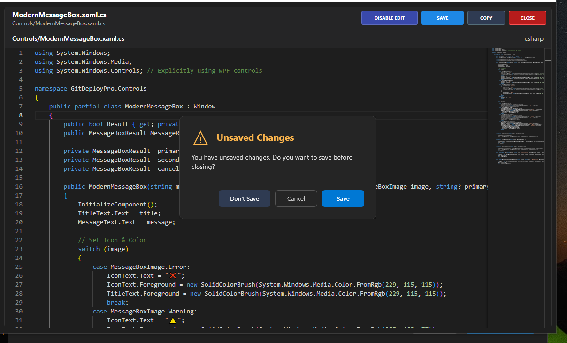Viewport: 567px width, 343px height.
Task: Click the red X emoji on line 26
Action: tap(173, 276)
